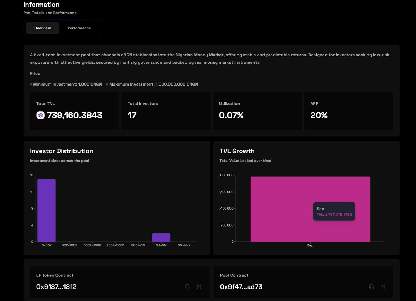Click the Total Investors value 17

132,115
